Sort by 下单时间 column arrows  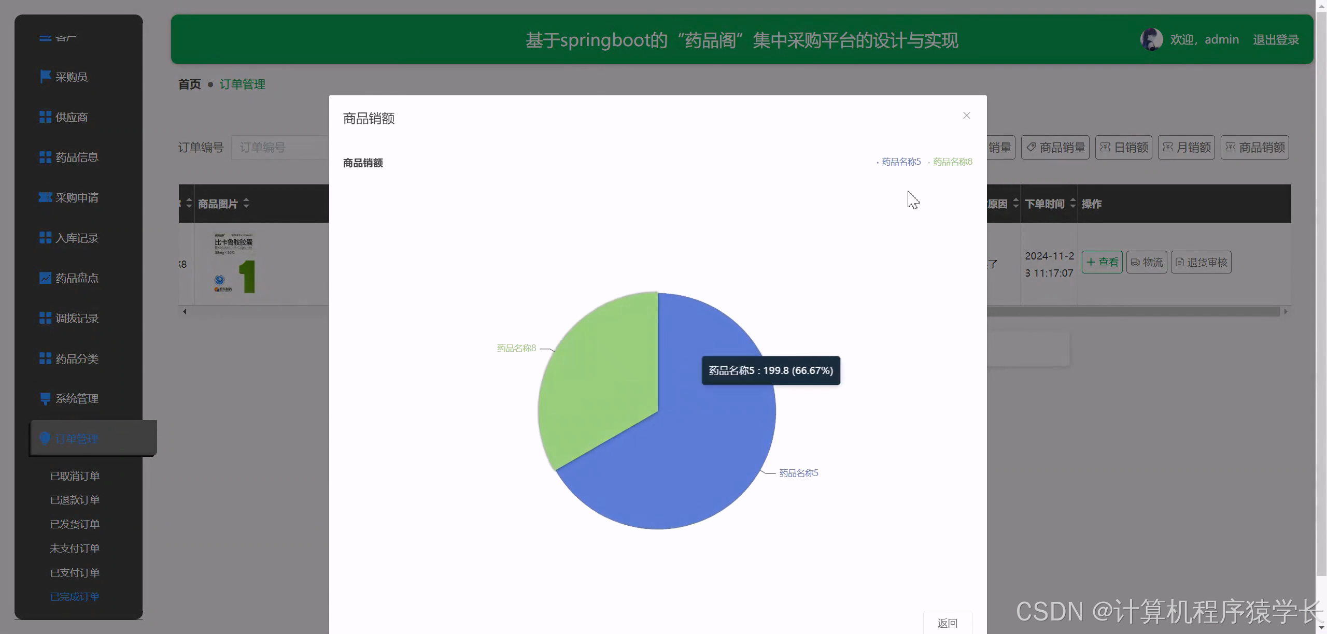[x=1072, y=204]
